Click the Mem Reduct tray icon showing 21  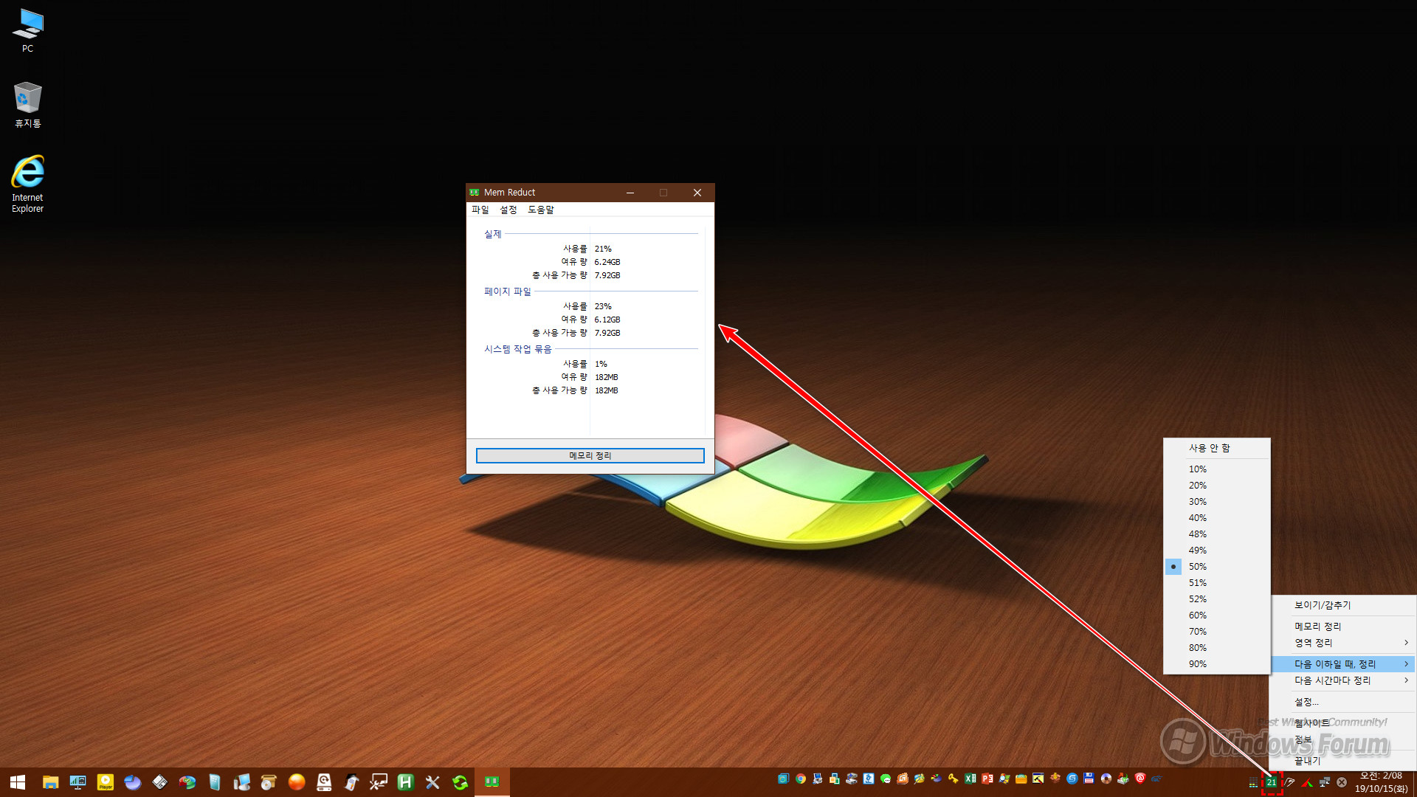[1272, 782]
